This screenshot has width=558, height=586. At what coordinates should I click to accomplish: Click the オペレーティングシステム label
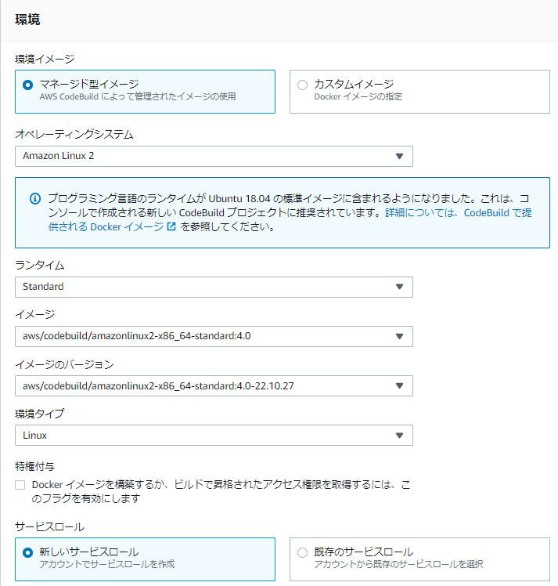74,134
